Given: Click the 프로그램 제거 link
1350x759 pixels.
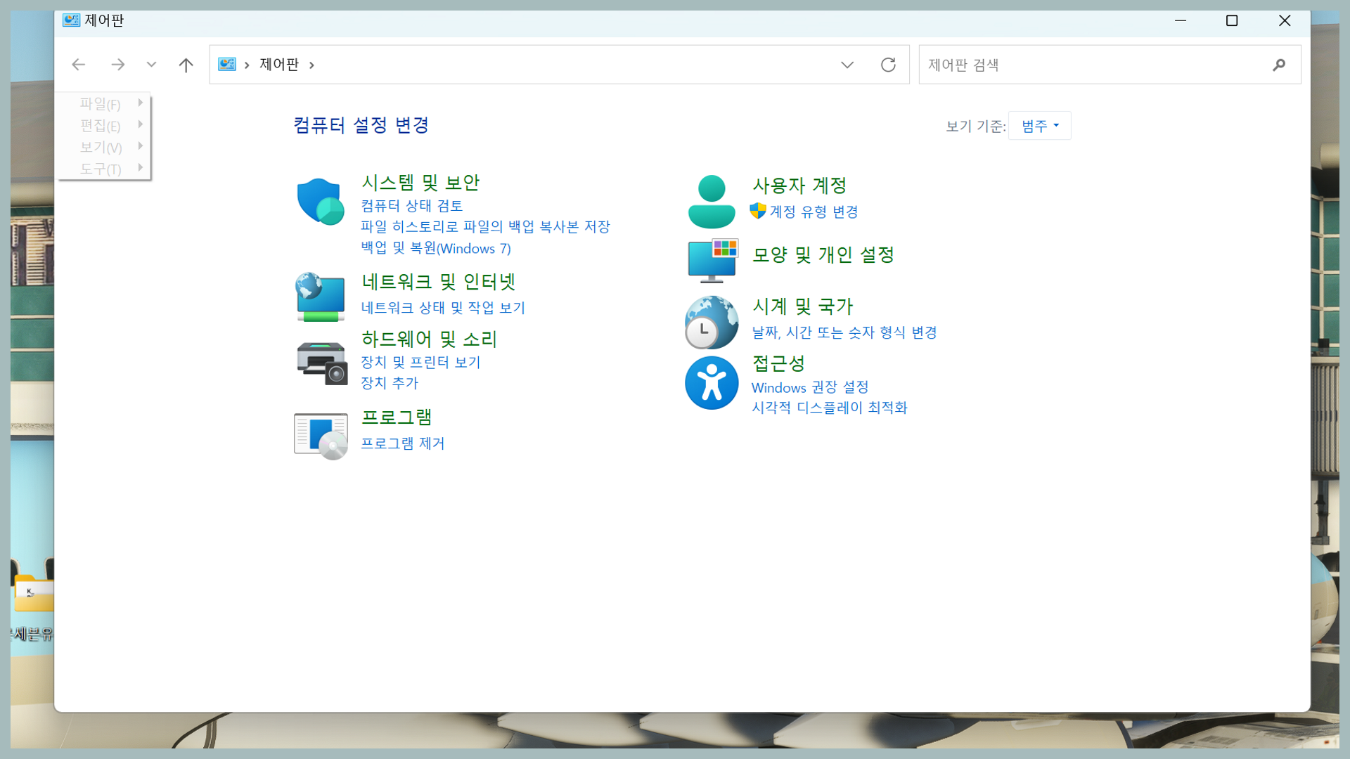Looking at the screenshot, I should click(402, 443).
